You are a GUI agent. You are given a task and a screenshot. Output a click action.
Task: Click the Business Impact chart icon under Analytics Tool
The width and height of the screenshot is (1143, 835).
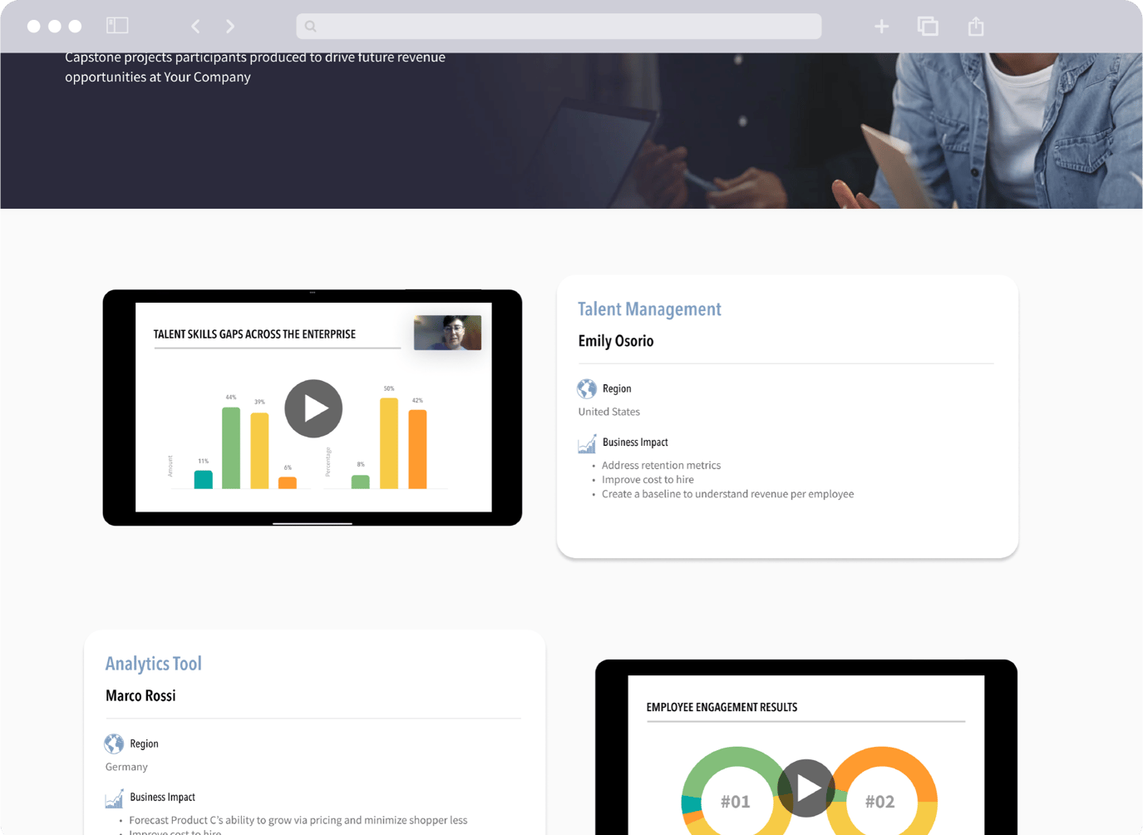(114, 798)
